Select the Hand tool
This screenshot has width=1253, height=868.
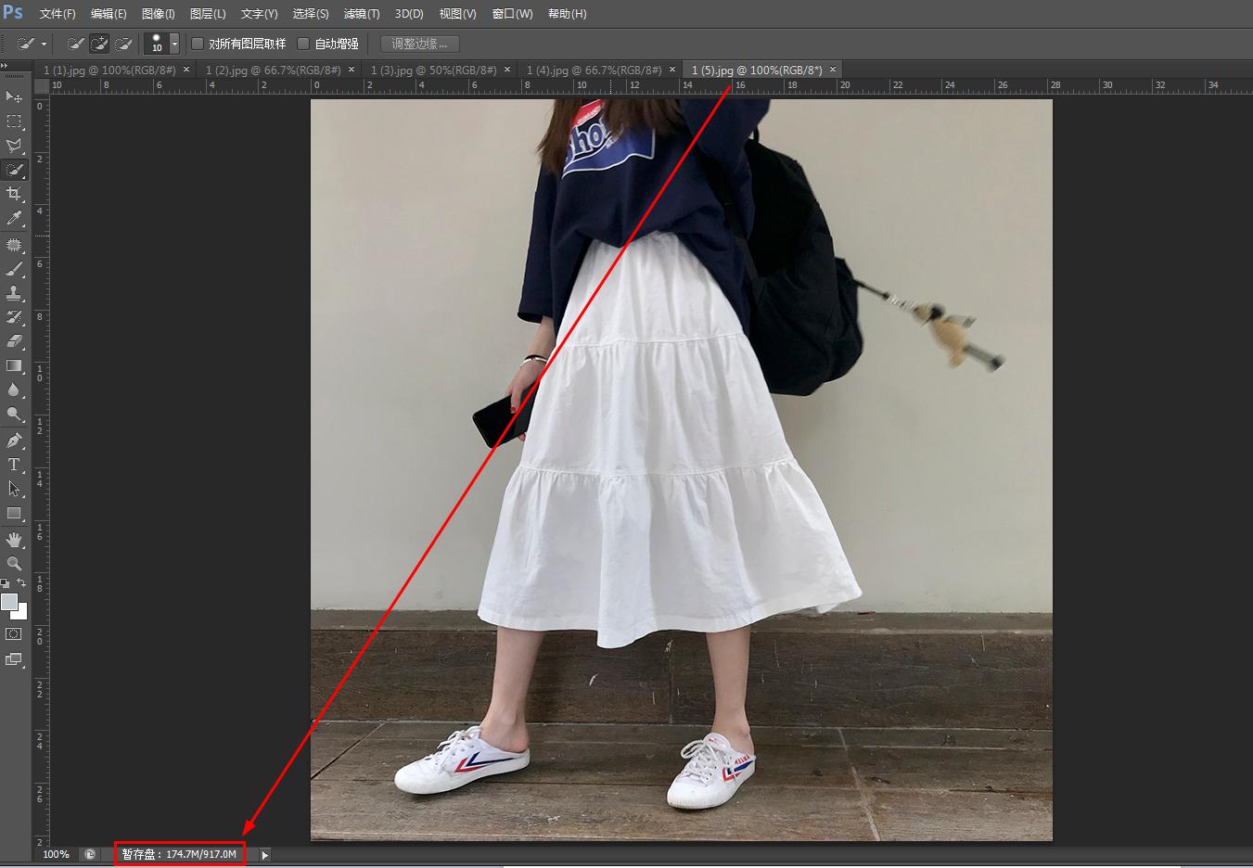(14, 539)
